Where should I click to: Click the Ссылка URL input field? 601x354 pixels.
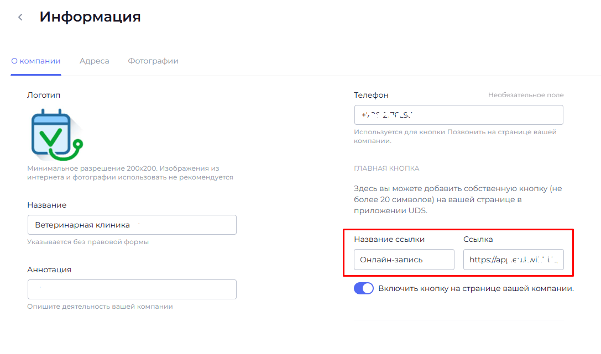[x=513, y=259]
